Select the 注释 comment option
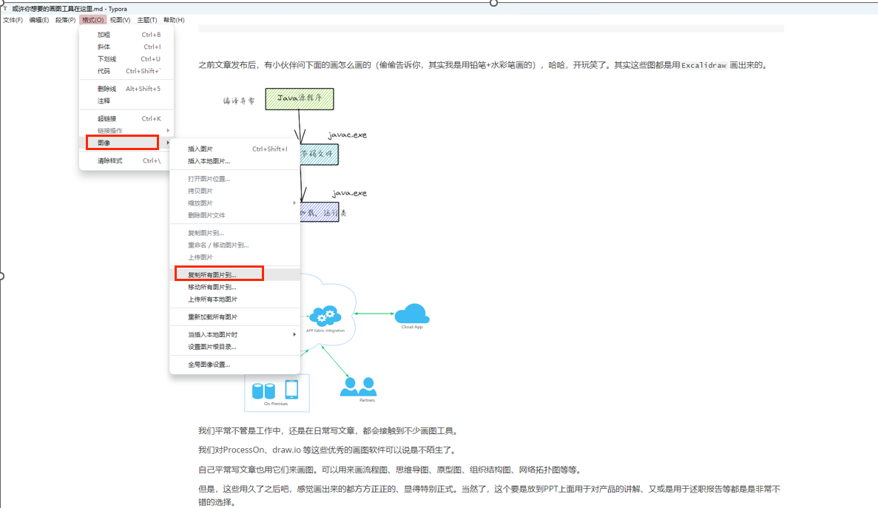 pyautogui.click(x=126, y=101)
